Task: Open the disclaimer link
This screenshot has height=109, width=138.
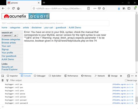Action: pyautogui.click(x=37, y=28)
